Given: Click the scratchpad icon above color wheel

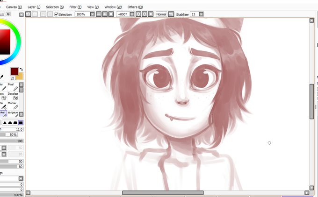Looking at the screenshot, I should 8,14.
